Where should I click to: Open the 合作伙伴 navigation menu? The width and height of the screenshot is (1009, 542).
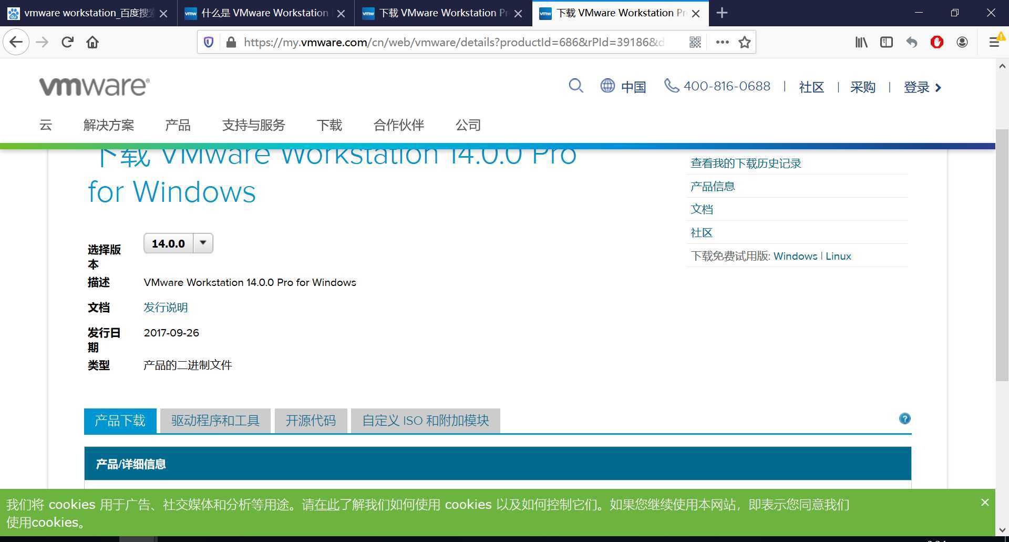pos(399,125)
